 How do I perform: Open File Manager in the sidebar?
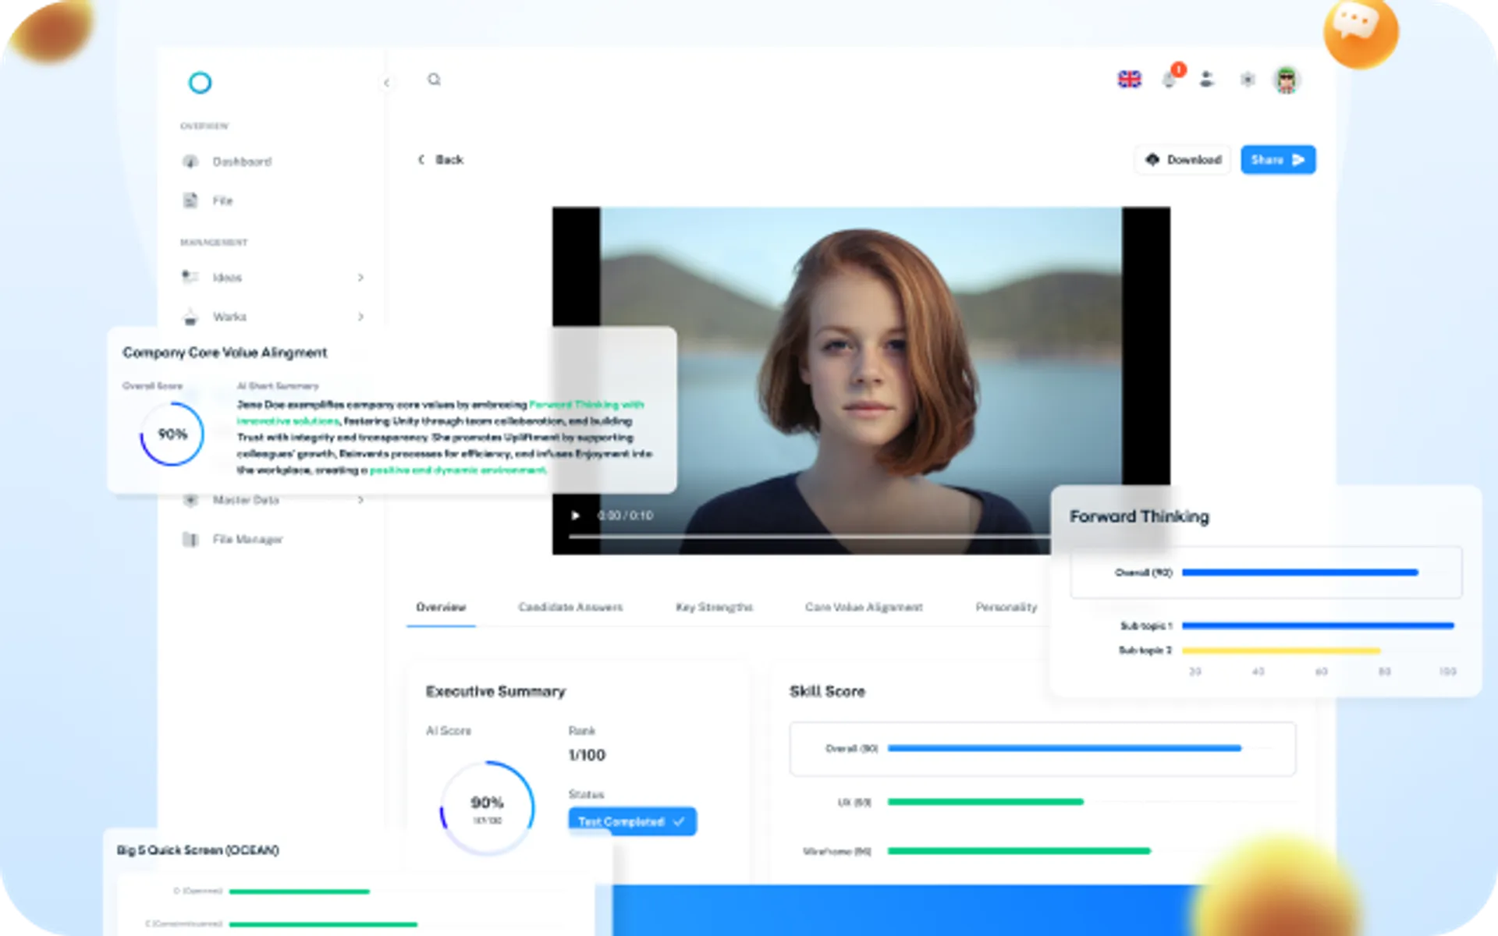tap(247, 539)
